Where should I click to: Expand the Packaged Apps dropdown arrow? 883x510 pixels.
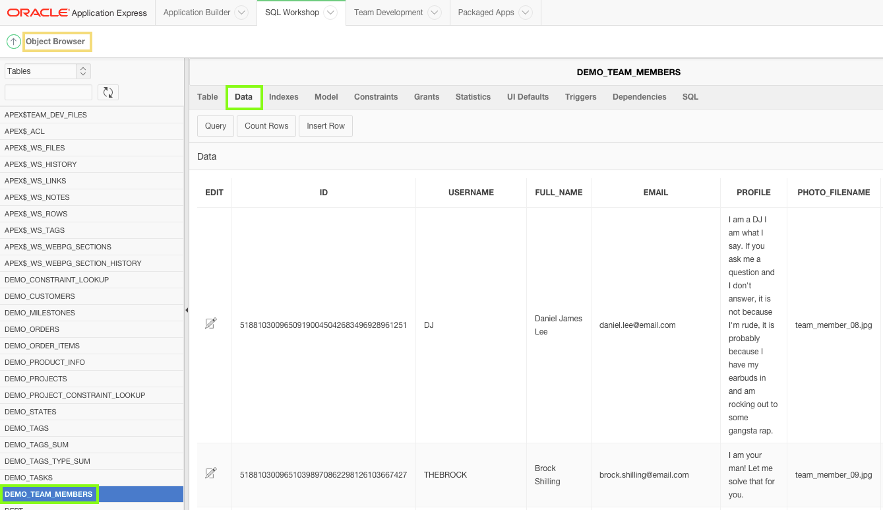525,13
